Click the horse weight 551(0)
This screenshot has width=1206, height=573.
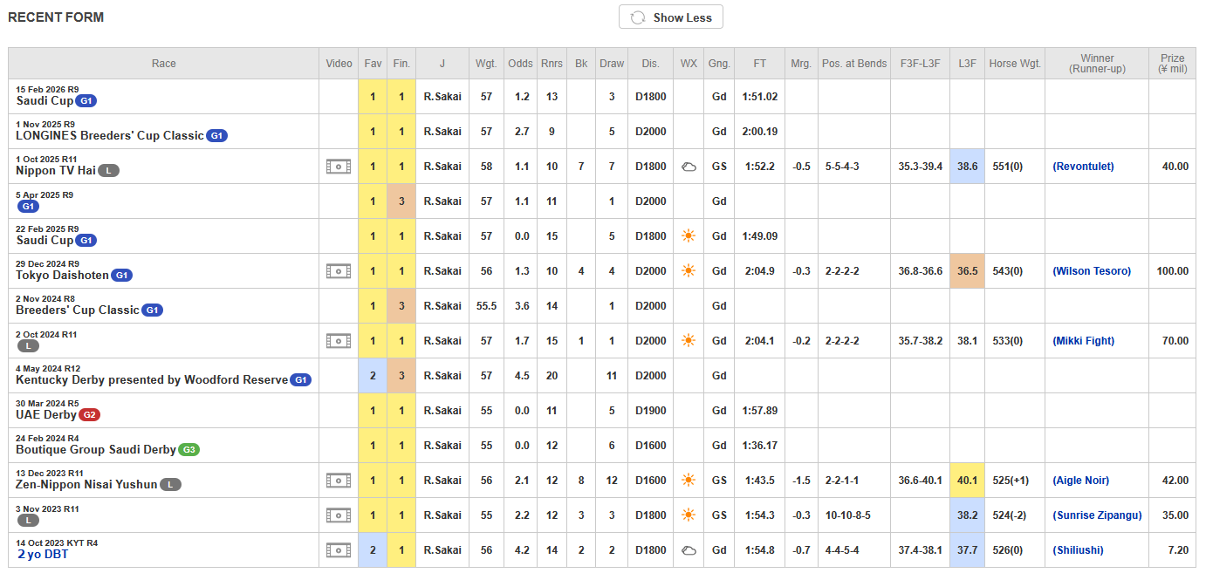click(x=1009, y=167)
